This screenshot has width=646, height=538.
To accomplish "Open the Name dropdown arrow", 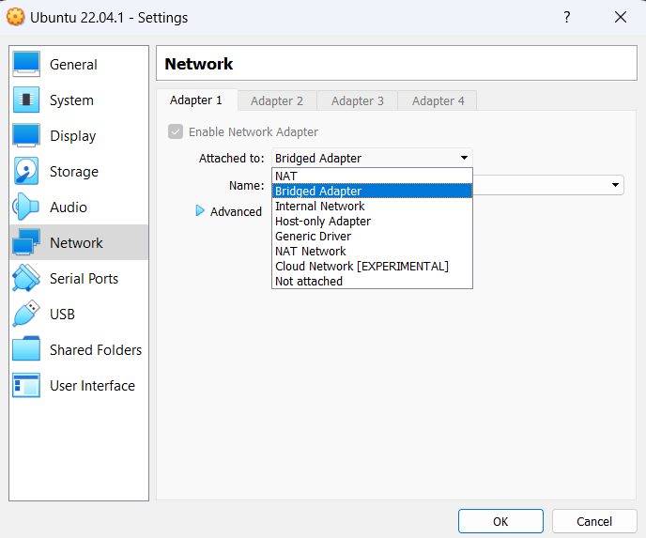I will [616, 186].
